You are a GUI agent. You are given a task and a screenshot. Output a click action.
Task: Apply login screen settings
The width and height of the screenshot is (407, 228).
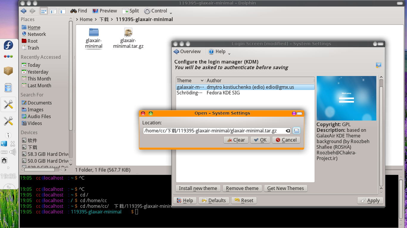370,200
